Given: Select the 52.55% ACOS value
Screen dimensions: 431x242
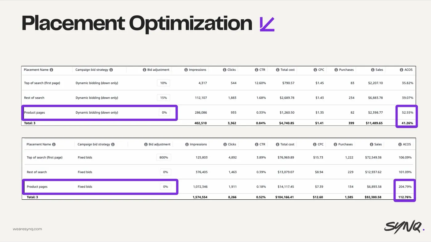Looking at the screenshot, I should pyautogui.click(x=408, y=112).
